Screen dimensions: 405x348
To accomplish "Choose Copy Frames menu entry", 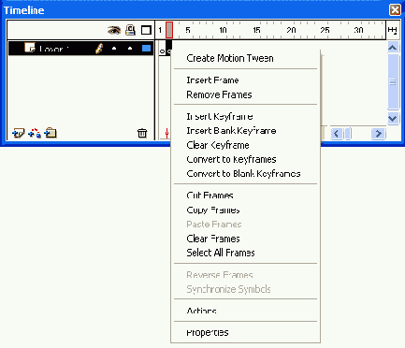I will pos(213,210).
